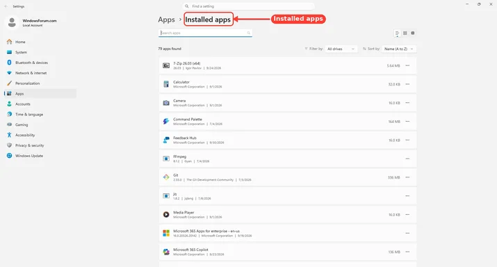Select Microsoft 365 Apps for enterprise name
The image size is (497, 267).
pyautogui.click(x=206, y=231)
